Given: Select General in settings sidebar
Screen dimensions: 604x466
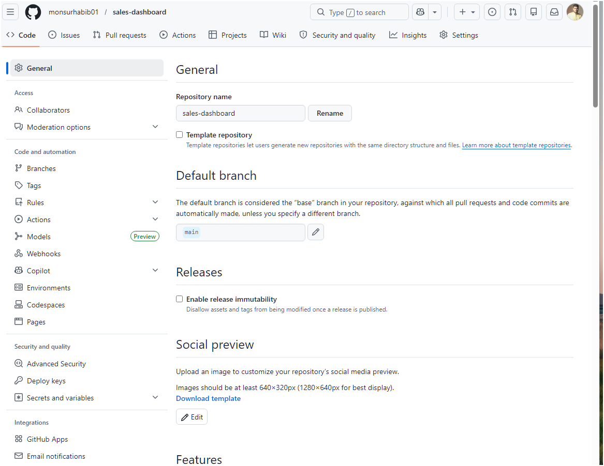Looking at the screenshot, I should (87, 68).
